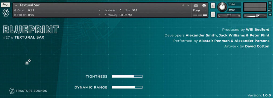Open the instrument info icon
This screenshot has height=98, width=273.
[204, 6]
